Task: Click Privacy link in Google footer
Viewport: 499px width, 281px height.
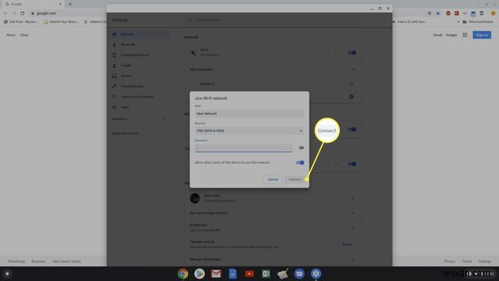Action: point(449,261)
